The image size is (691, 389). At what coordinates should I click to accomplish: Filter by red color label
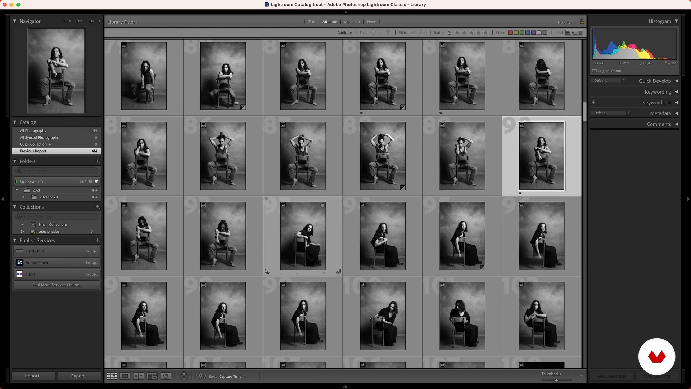(x=510, y=33)
